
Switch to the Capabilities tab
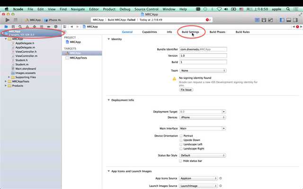coord(150,32)
